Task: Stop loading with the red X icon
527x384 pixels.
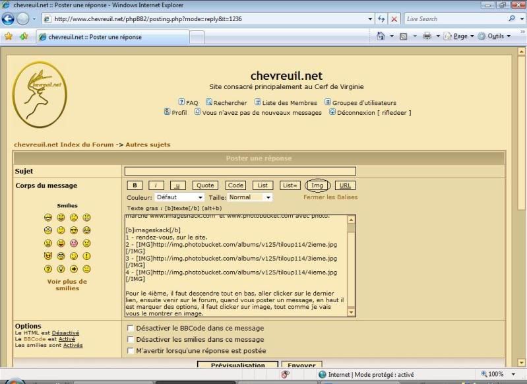Action: click(394, 19)
